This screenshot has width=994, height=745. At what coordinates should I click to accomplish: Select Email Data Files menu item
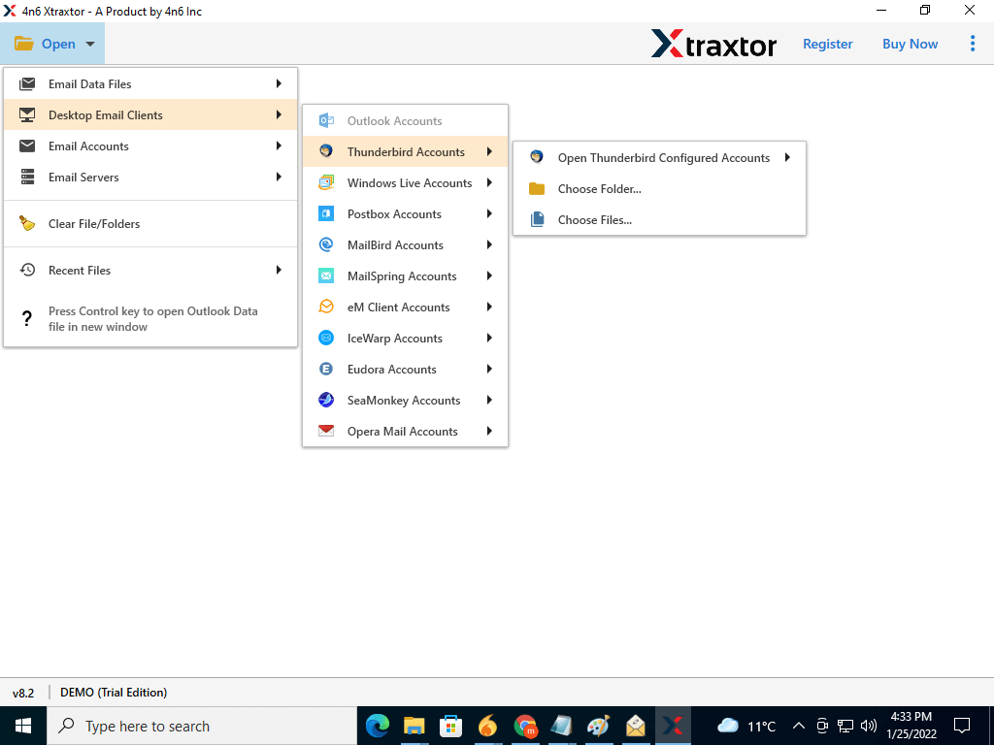pos(90,84)
